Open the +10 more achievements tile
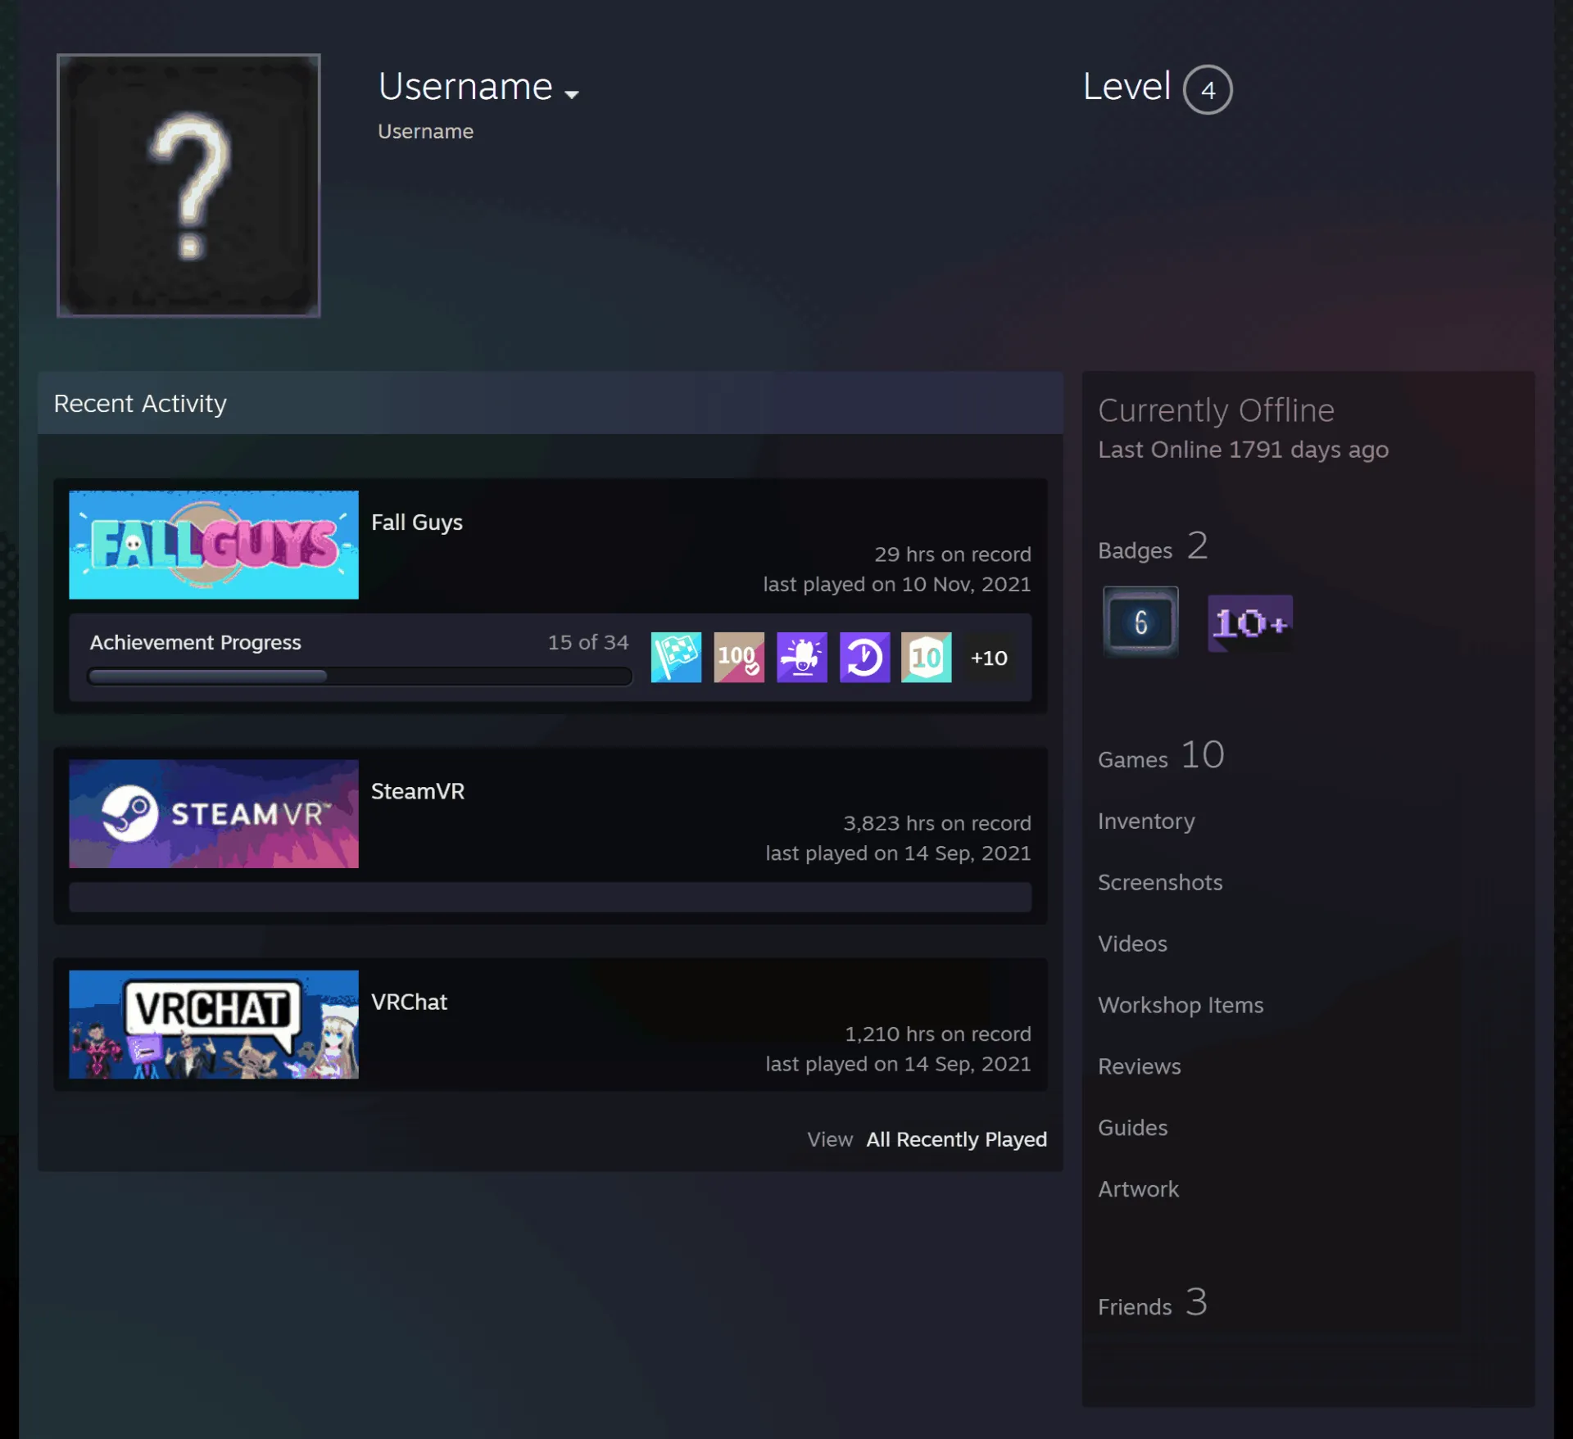This screenshot has width=1573, height=1439. tap(989, 657)
